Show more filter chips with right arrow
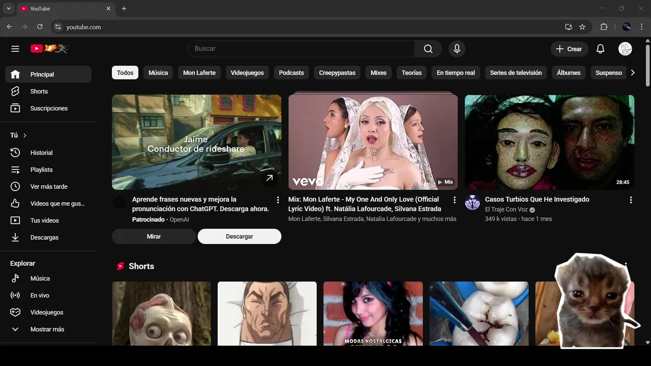The width and height of the screenshot is (651, 366). pyautogui.click(x=633, y=73)
